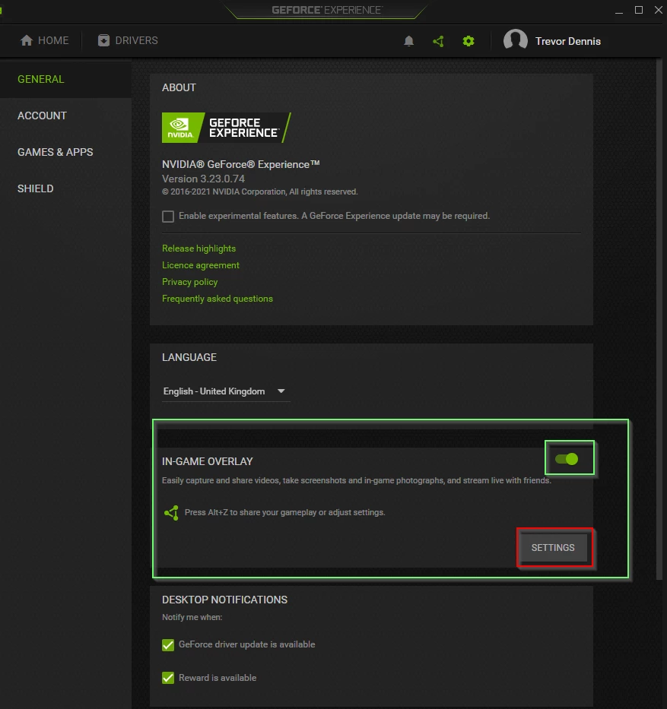Screen dimensions: 667x709
Task: Enable experimental features checkbox
Action: point(168,216)
